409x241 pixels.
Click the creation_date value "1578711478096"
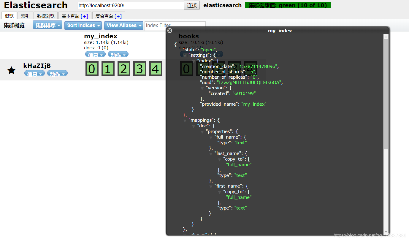pyautogui.click(x=258, y=66)
